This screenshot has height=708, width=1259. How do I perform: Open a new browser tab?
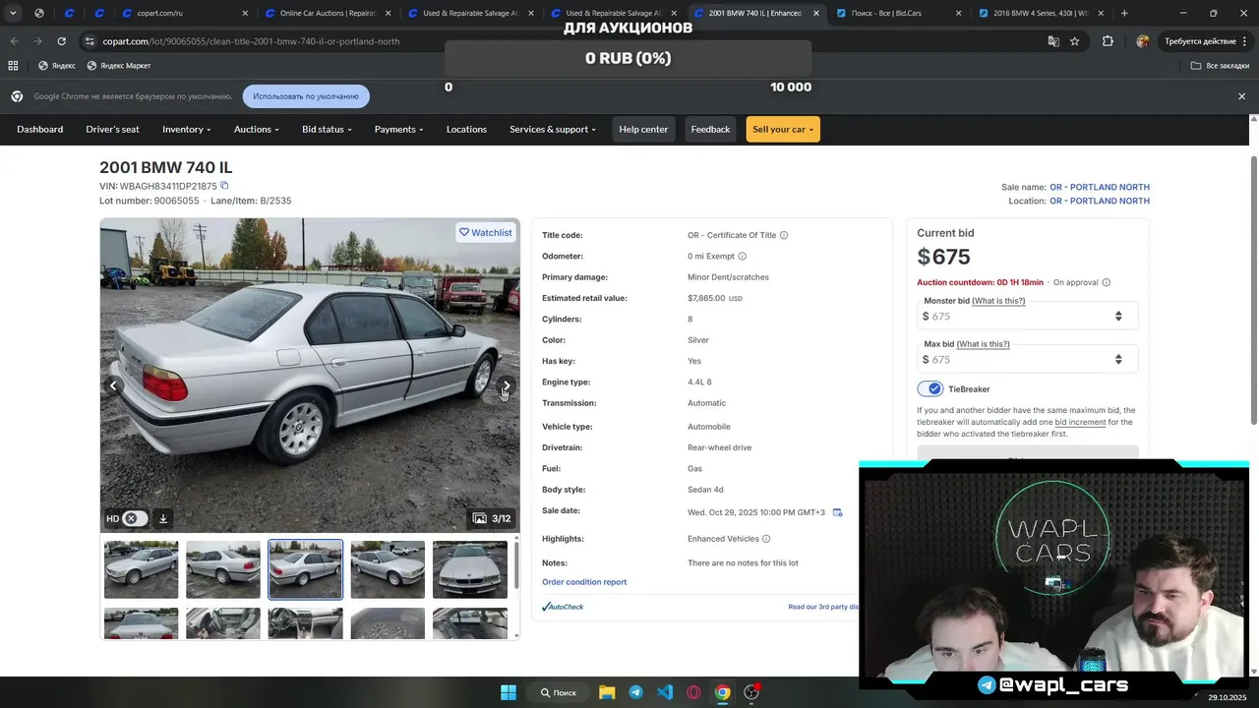1124,13
